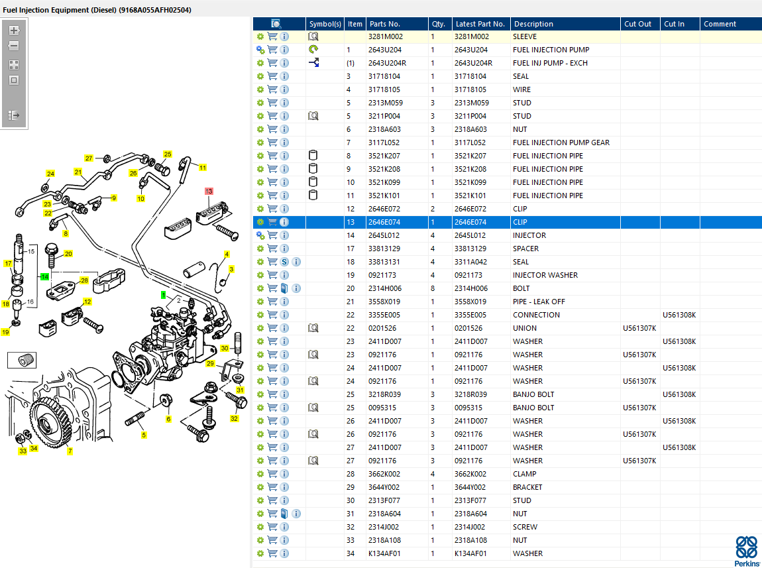Click green callout 14 on diagram
Viewport: 762px width, 568px height.
coord(44,276)
